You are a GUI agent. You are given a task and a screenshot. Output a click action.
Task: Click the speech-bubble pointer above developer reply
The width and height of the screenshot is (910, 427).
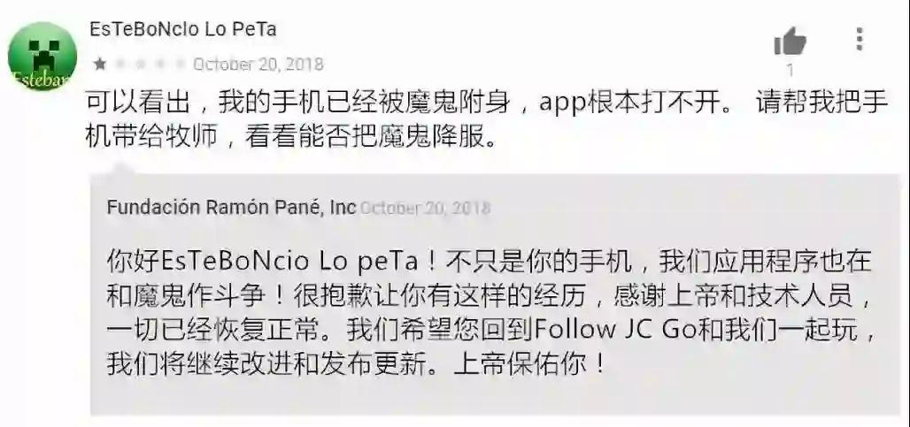tap(120, 169)
